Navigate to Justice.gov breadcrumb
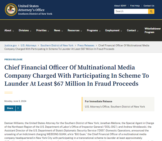162x141 pixels. [x=11, y=45]
